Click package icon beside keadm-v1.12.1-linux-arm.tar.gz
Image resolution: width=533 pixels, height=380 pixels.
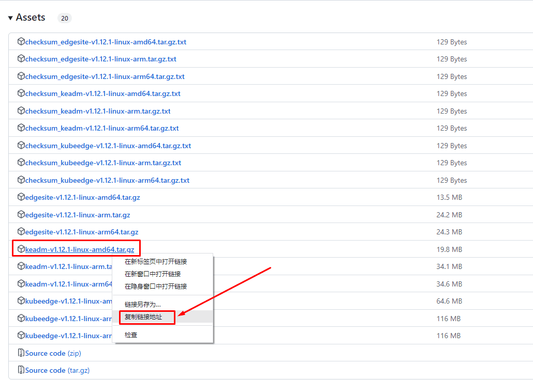pos(21,266)
